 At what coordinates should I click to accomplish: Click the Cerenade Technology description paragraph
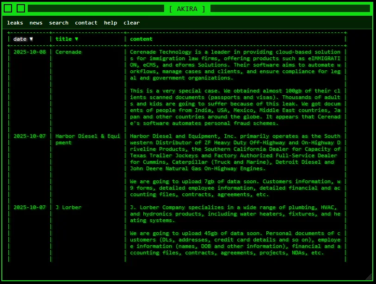point(235,65)
